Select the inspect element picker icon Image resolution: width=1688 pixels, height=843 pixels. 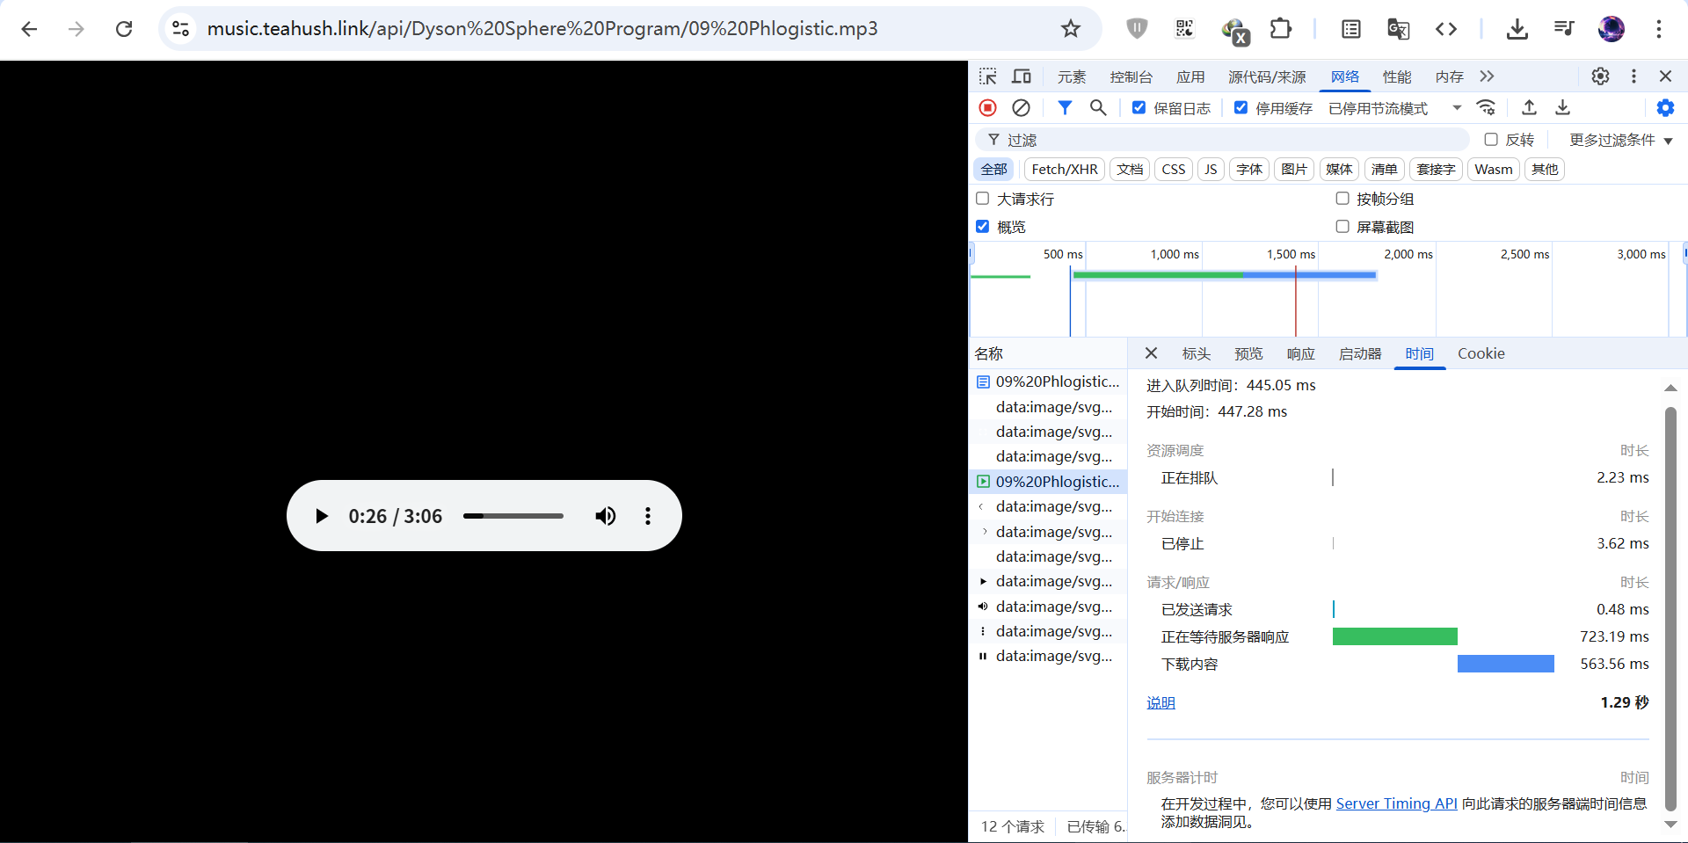(x=988, y=76)
